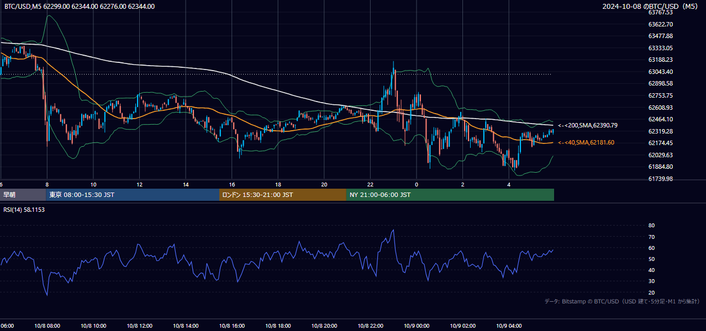Click hour tick 2 under price chart
The height and width of the screenshot is (331, 706).
click(x=462, y=184)
